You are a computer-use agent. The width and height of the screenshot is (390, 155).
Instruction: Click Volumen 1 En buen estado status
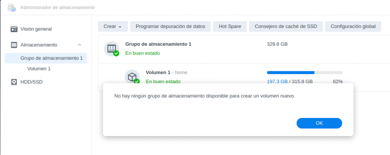tap(163, 81)
